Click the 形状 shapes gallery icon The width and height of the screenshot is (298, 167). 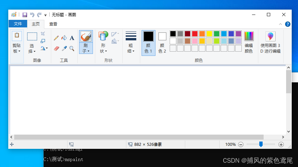pyautogui.click(x=103, y=36)
